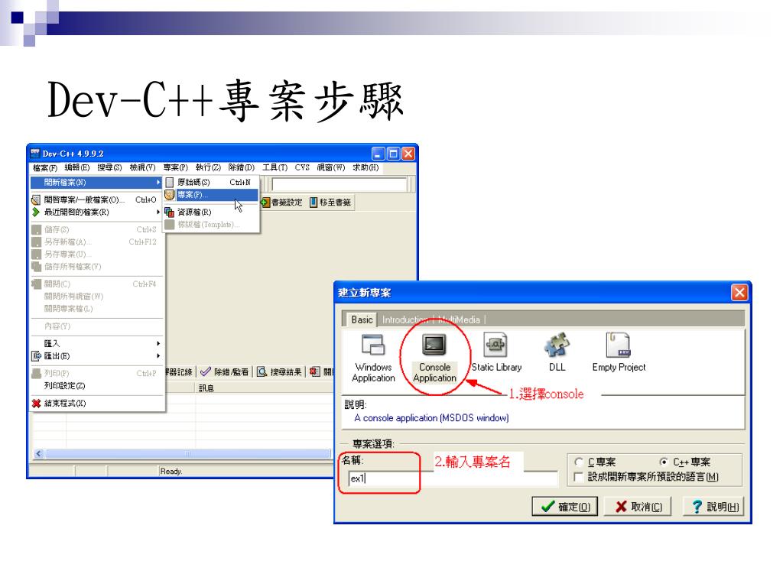Click the 匯出 export icon
This screenshot has width=783, height=587.
(36, 356)
